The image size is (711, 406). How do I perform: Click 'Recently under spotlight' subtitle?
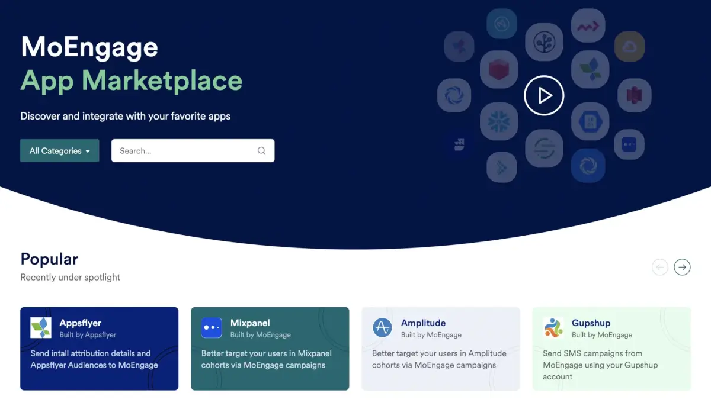pyautogui.click(x=71, y=277)
